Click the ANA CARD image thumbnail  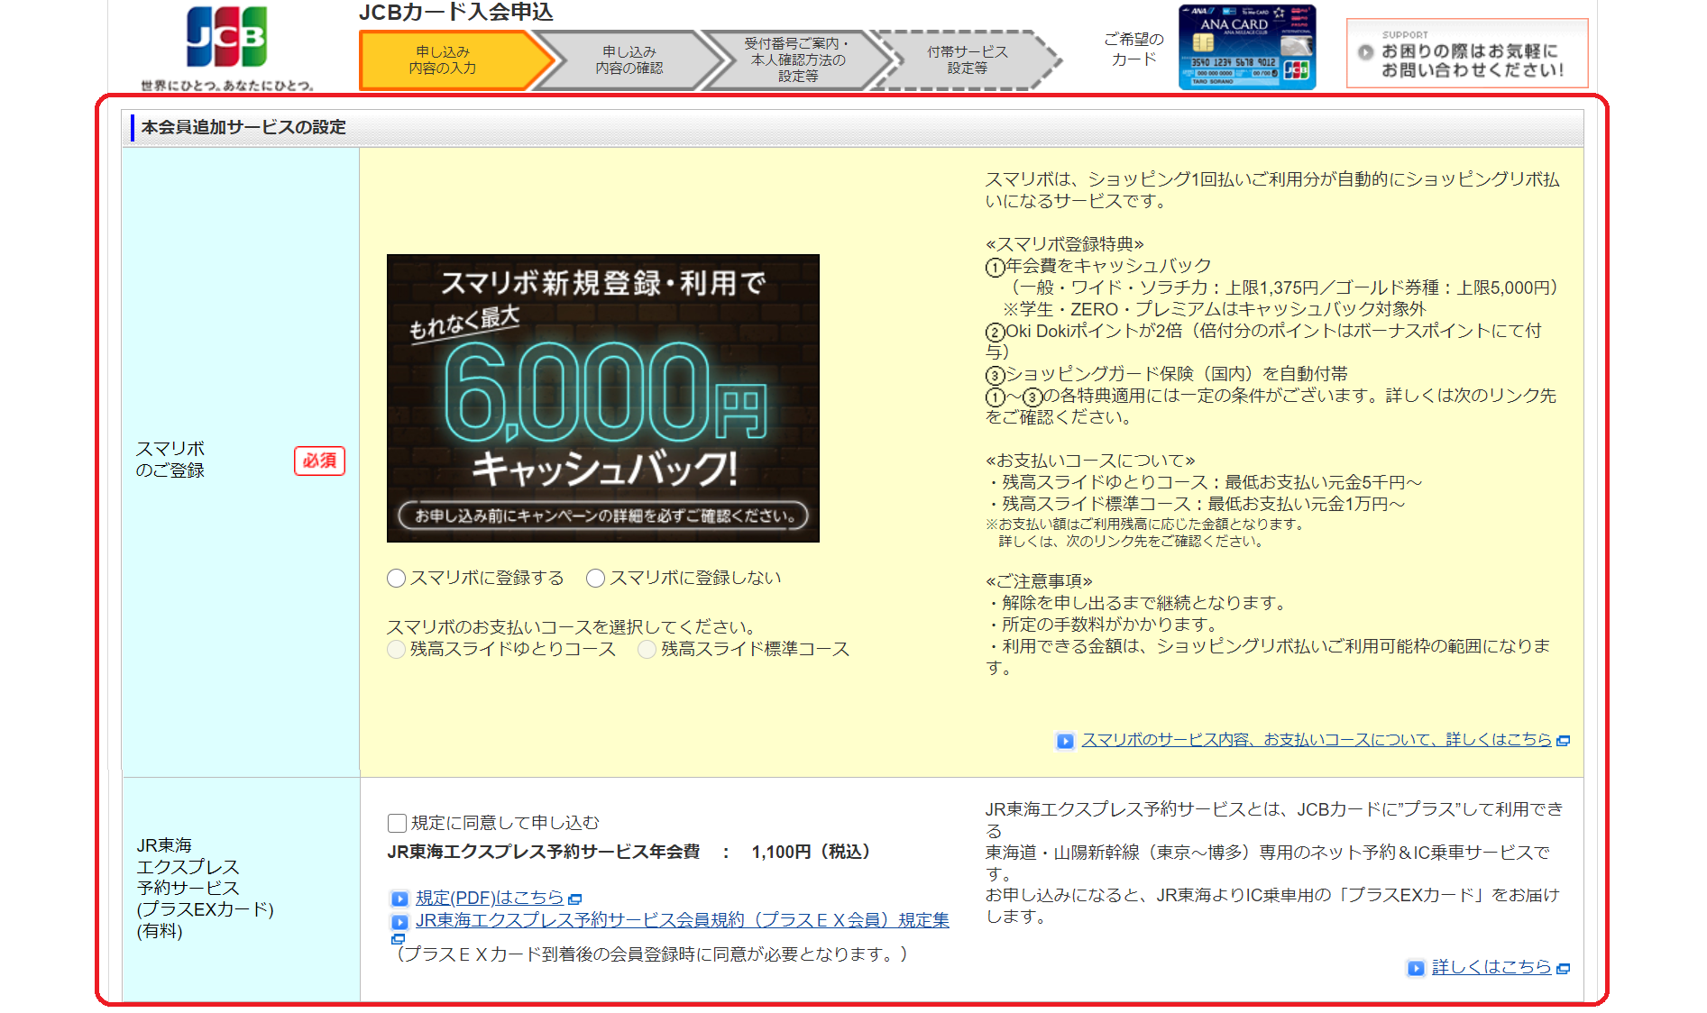tap(1247, 47)
